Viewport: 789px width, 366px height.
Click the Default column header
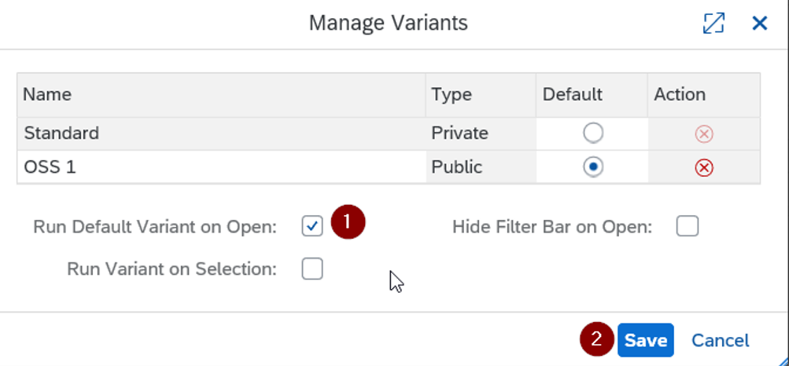coord(573,94)
